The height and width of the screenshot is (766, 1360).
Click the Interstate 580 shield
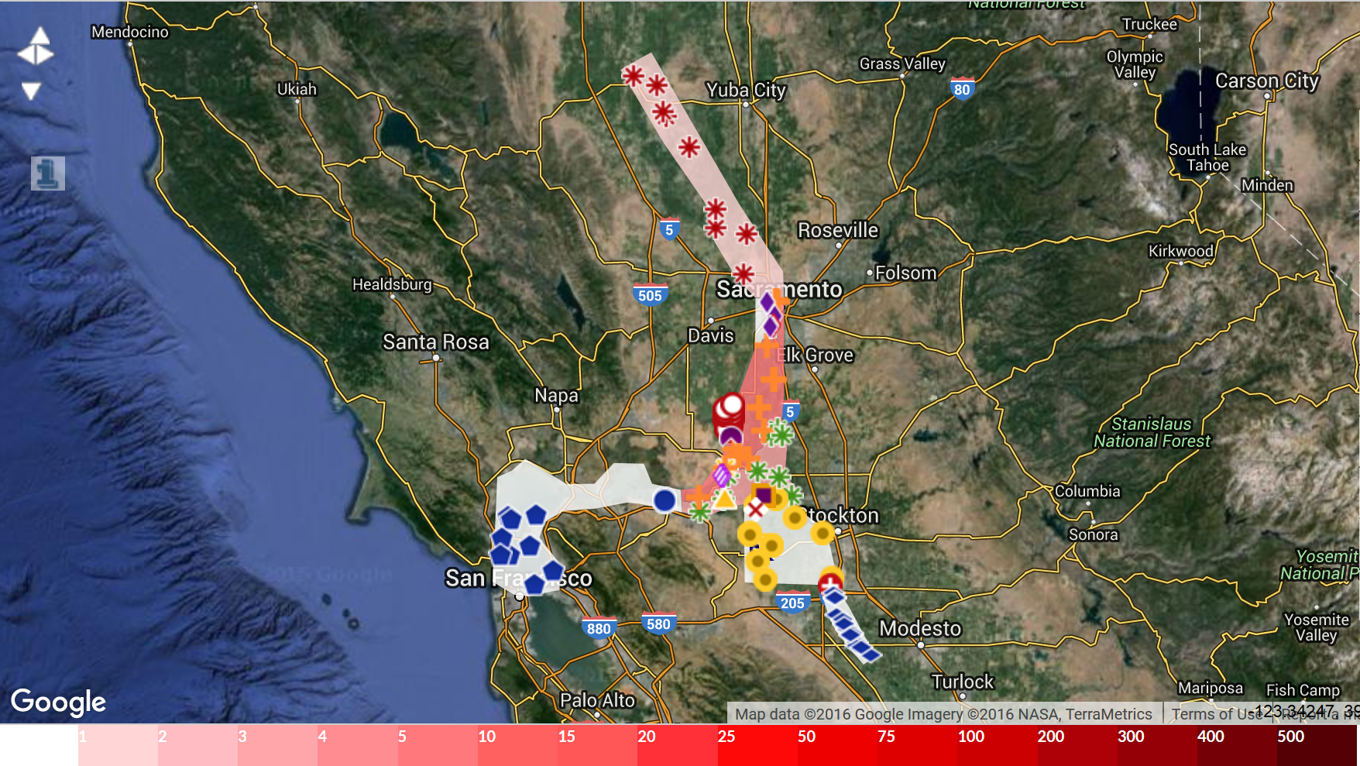(658, 623)
